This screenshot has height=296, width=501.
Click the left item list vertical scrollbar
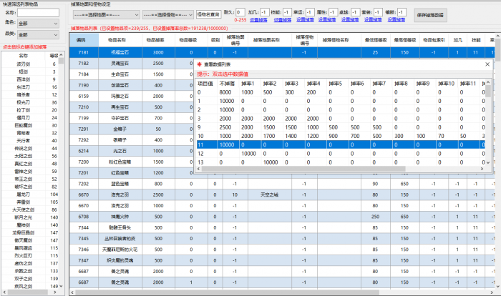pyautogui.click(x=64, y=172)
